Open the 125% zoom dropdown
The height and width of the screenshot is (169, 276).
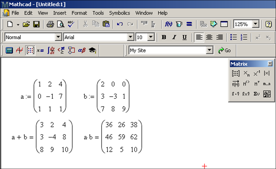click(256, 24)
